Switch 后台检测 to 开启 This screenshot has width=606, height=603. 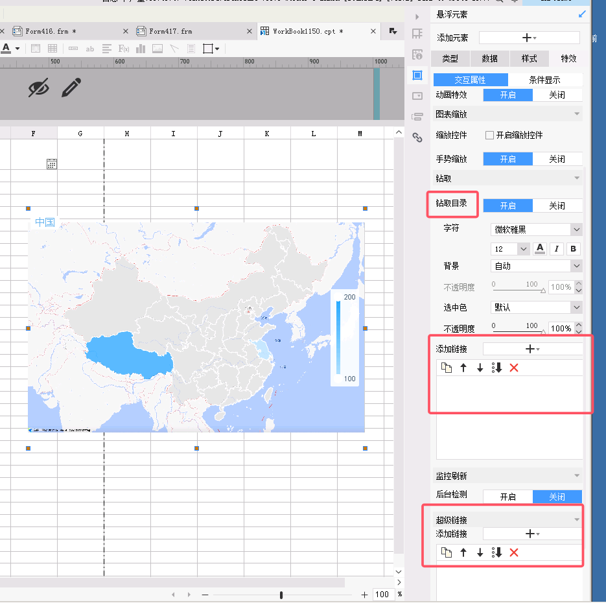[508, 497]
